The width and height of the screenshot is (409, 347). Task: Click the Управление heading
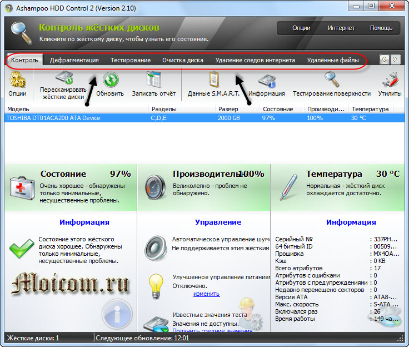point(218,222)
